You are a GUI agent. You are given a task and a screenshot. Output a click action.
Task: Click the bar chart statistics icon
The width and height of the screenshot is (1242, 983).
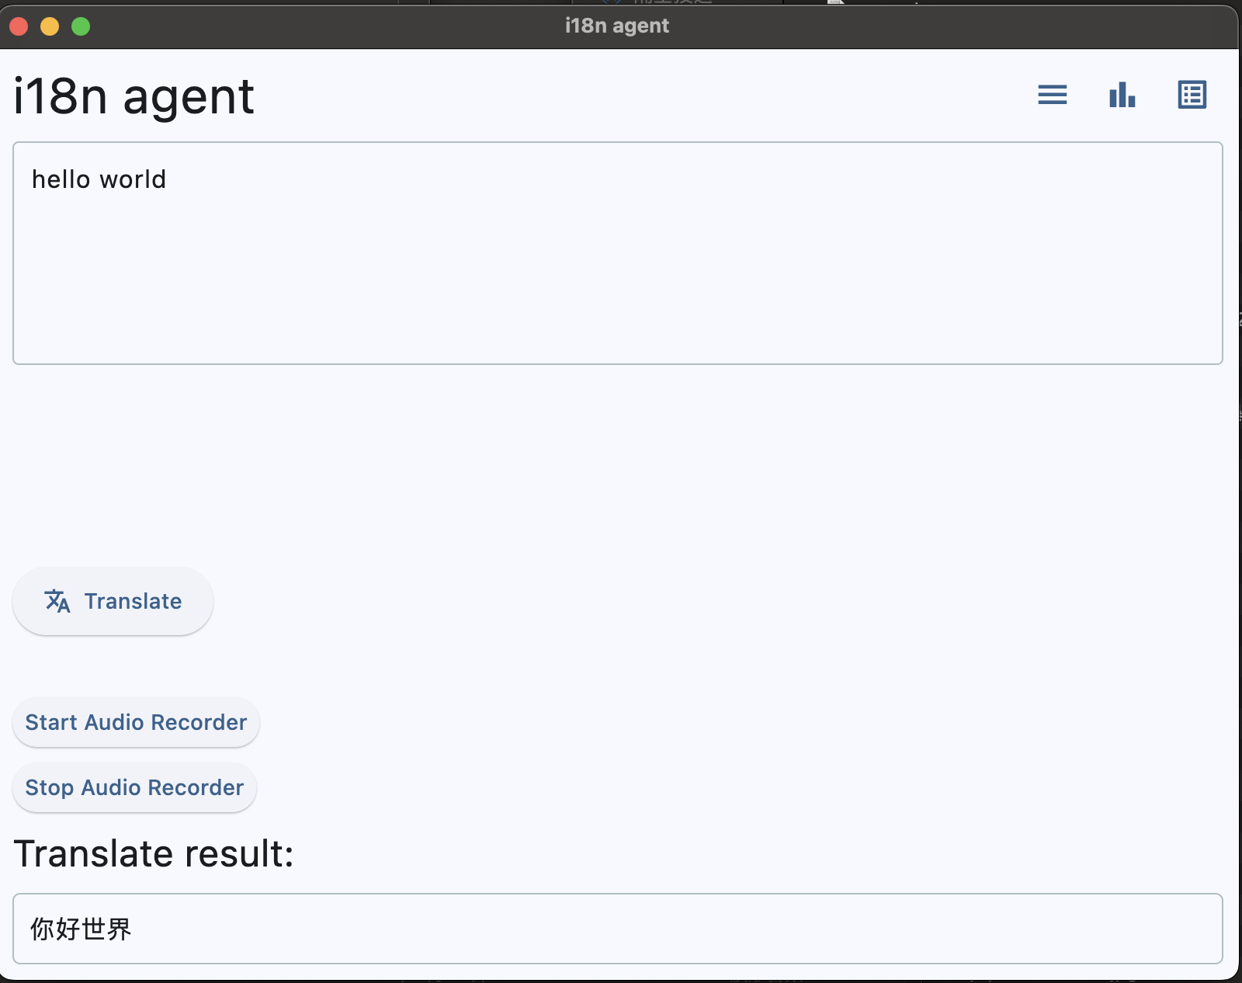pyautogui.click(x=1122, y=95)
